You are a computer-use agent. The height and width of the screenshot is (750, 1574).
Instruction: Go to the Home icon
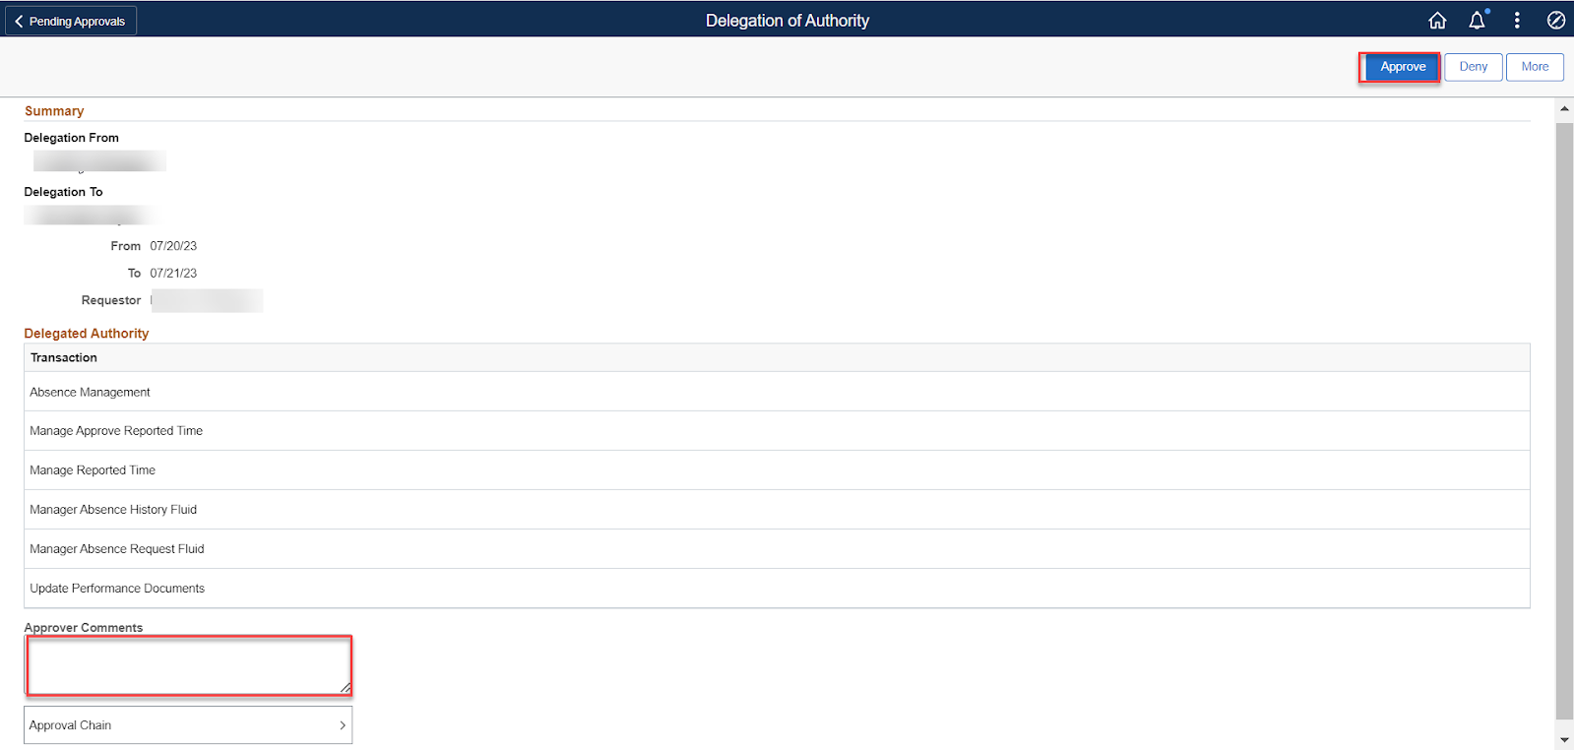(1437, 21)
